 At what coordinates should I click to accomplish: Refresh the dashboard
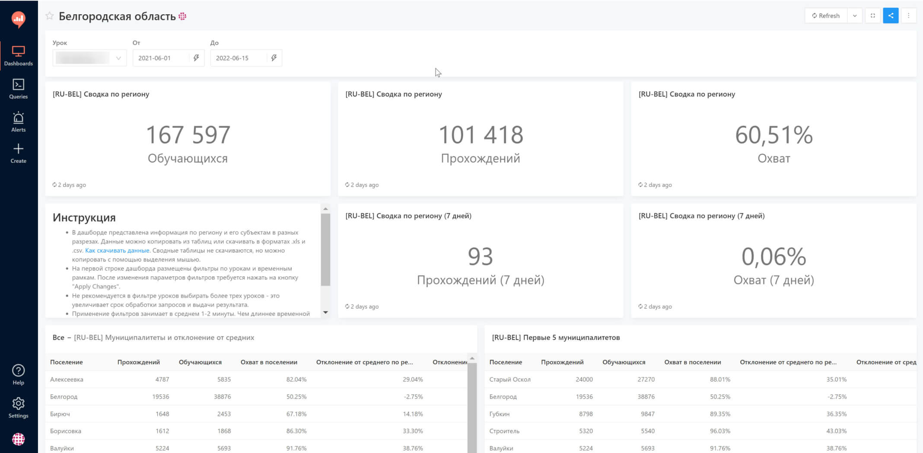(x=826, y=16)
